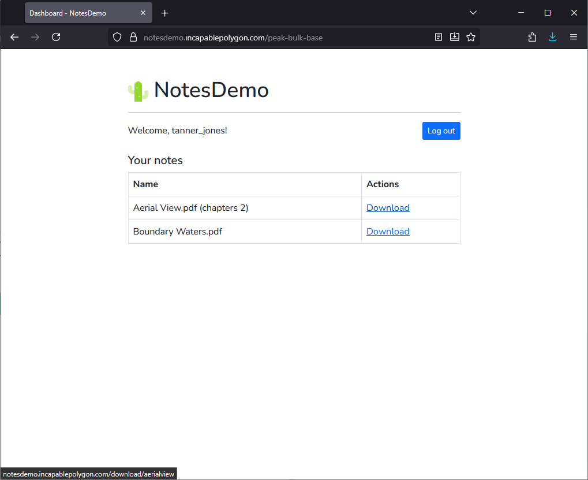Open the Firefox application menu
The image size is (588, 480).
573,36
